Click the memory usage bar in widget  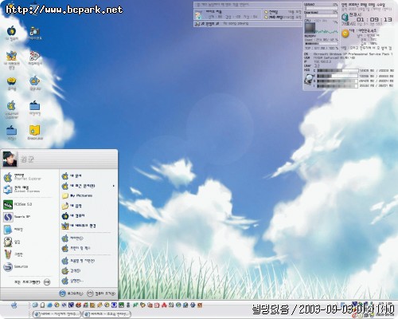pos(322,44)
